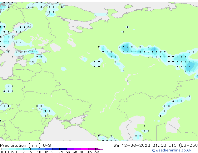Click the '50' legend scale label
The image size is (198, 153).
tap(97, 152)
